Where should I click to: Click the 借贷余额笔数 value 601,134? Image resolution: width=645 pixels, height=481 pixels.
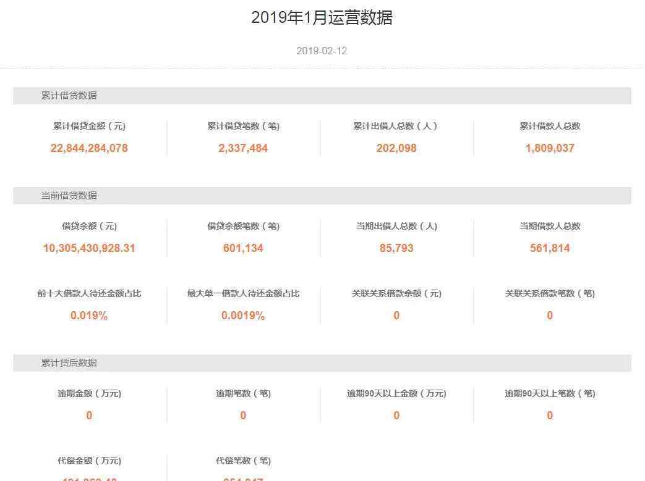(x=243, y=248)
